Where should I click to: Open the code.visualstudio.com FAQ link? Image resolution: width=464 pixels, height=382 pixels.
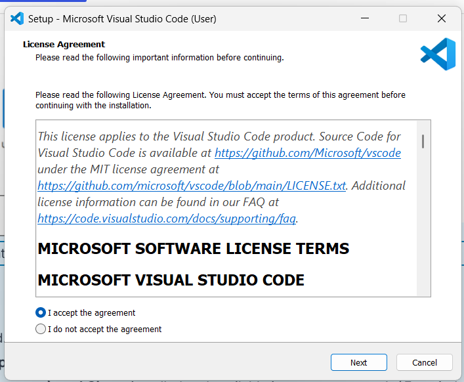pos(167,219)
